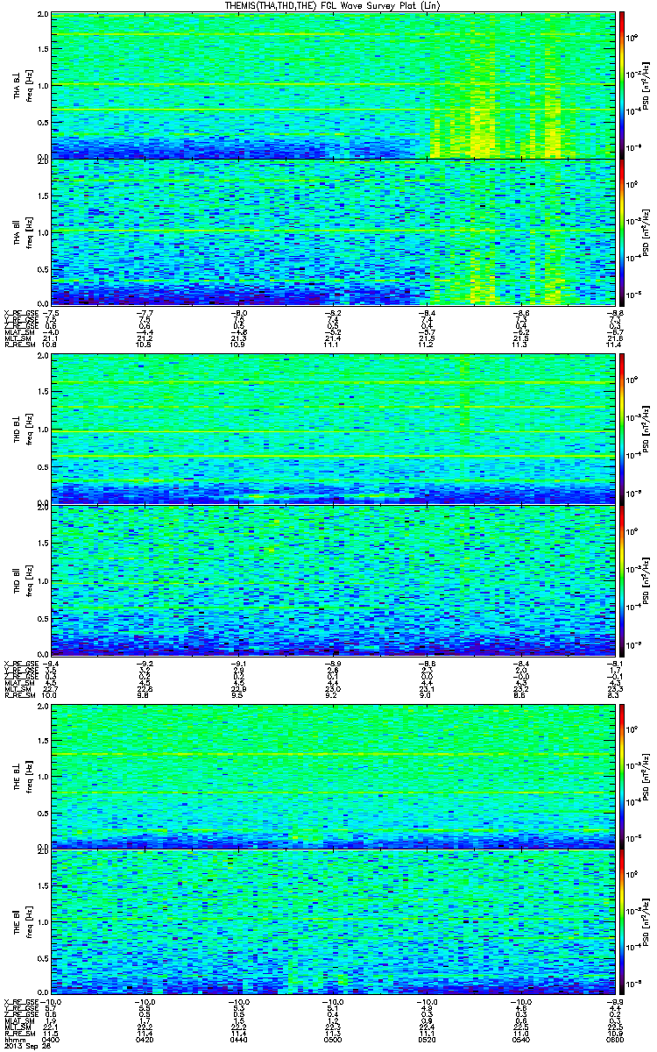Click the PSD color bar beside THA B-perpendicular panel
The height and width of the screenshot is (1052, 657).
point(622,85)
